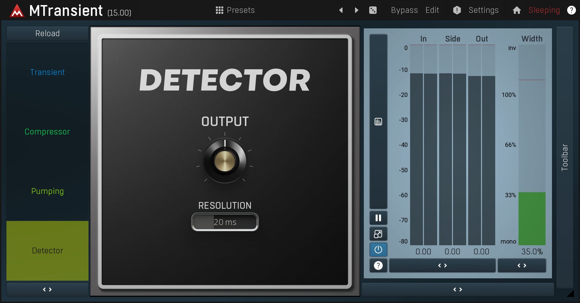Viewport: 580px width, 303px height.
Task: Toggle the meters power button
Action: 378,250
